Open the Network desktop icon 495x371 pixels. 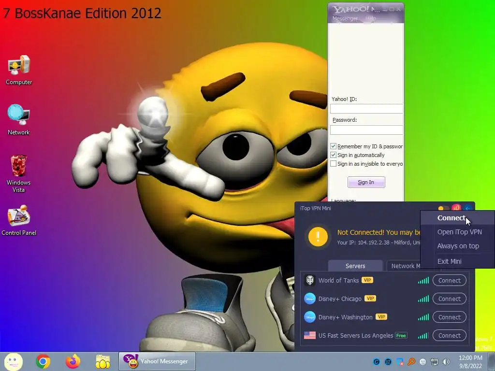click(19, 120)
